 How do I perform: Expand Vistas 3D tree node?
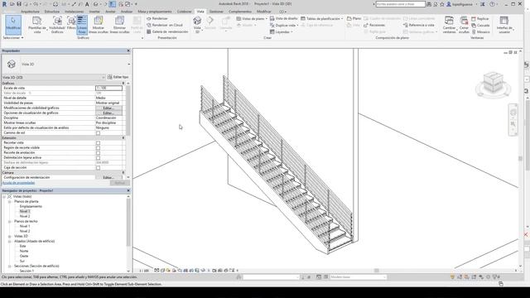pos(9,237)
